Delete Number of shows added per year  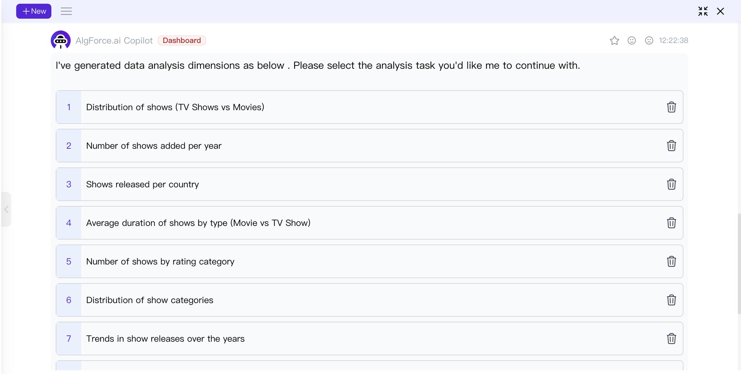(x=672, y=146)
